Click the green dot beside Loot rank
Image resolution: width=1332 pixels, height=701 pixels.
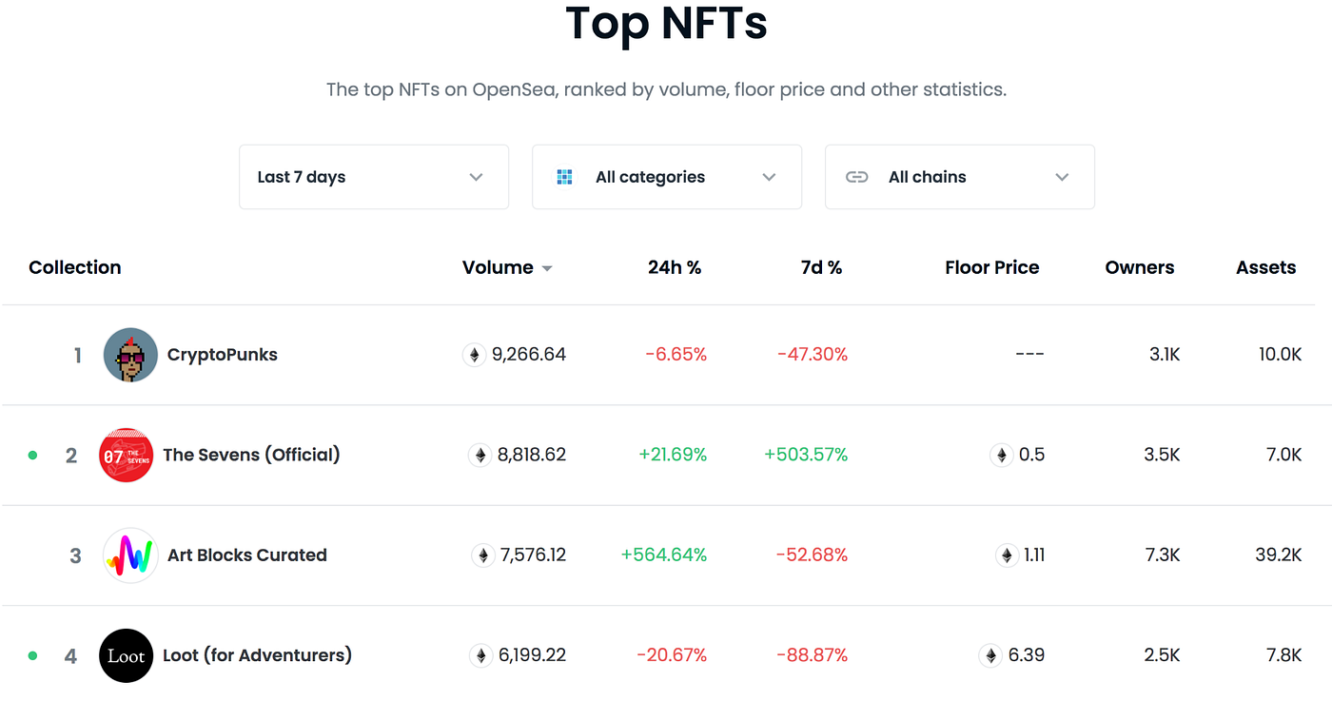33,655
